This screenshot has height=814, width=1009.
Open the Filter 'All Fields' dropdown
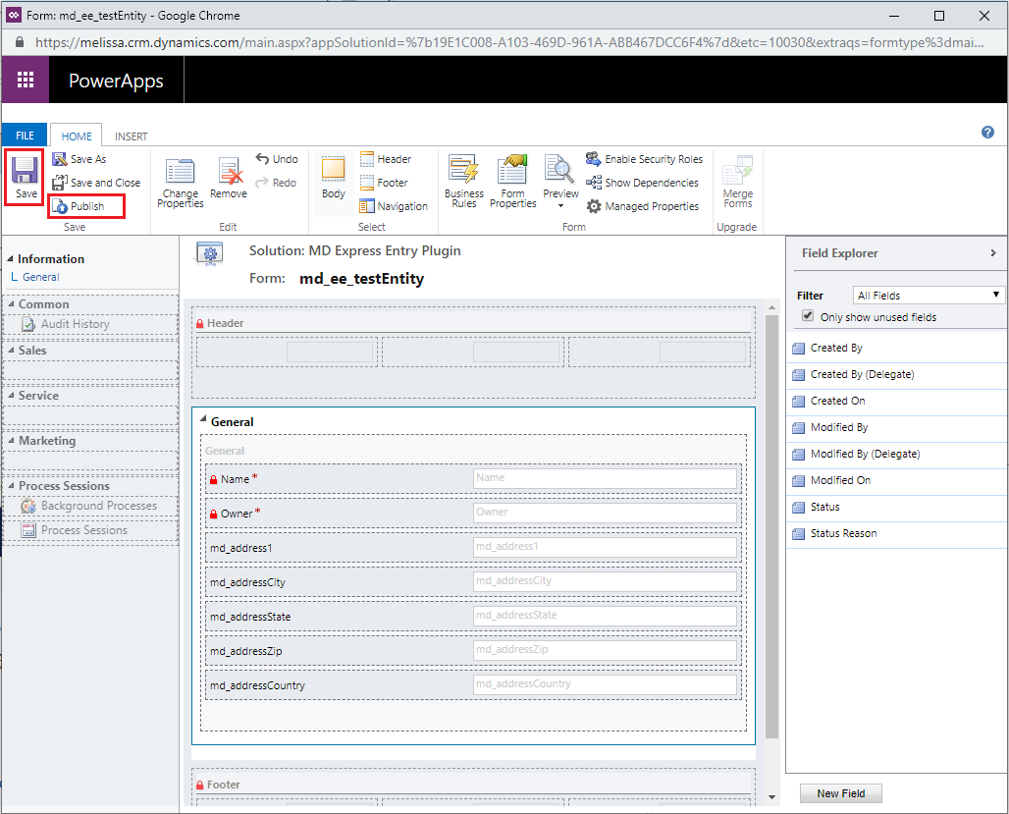point(929,295)
